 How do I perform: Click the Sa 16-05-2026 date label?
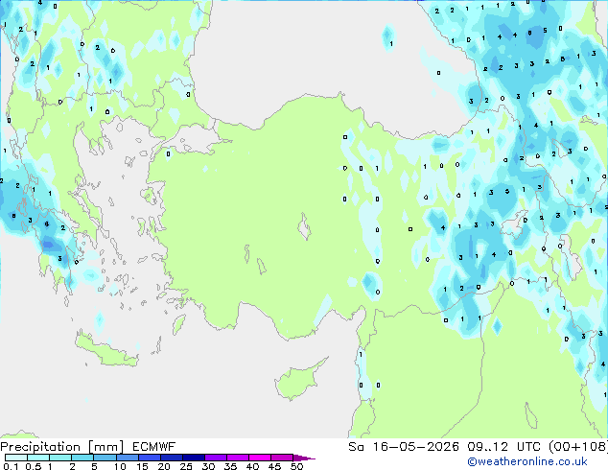click(404, 447)
